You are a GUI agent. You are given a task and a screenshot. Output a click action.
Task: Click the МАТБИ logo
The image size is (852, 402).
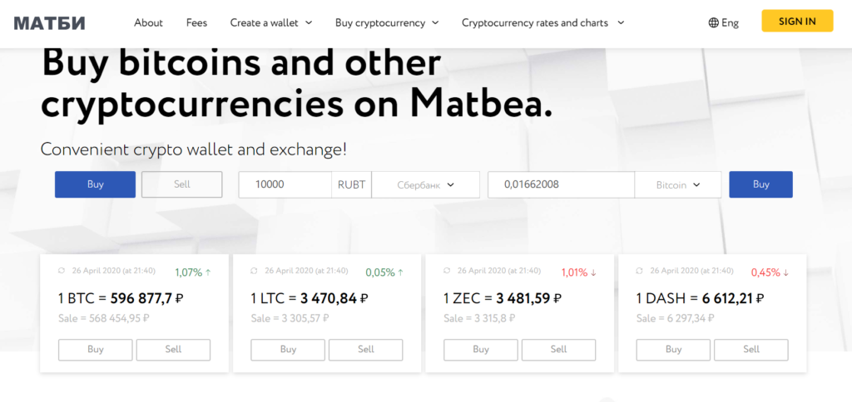[49, 22]
